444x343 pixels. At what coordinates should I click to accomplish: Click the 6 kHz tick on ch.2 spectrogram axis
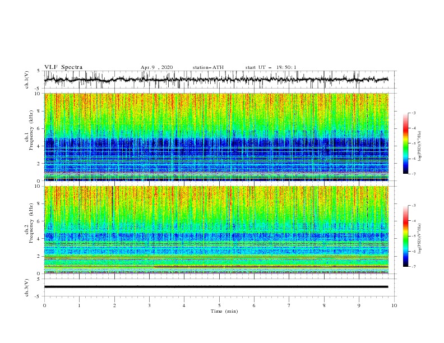click(x=39, y=221)
